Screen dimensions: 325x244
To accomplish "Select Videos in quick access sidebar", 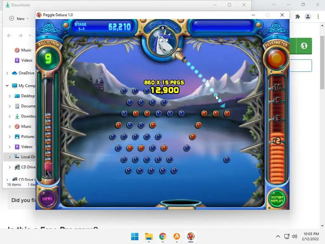I will 23,60.
